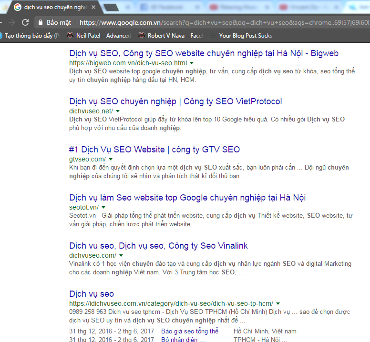370x342 pixels.
Task: Click the Seotot.vn snippet description text
Action: click(211, 220)
